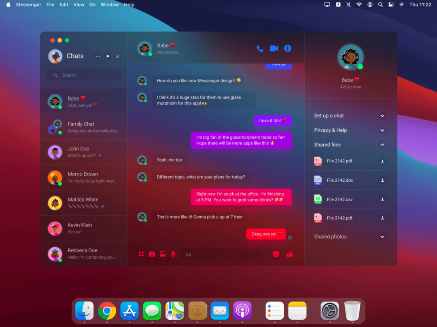Record a voice message with microphone icon
437x327 pixels.
(173, 254)
